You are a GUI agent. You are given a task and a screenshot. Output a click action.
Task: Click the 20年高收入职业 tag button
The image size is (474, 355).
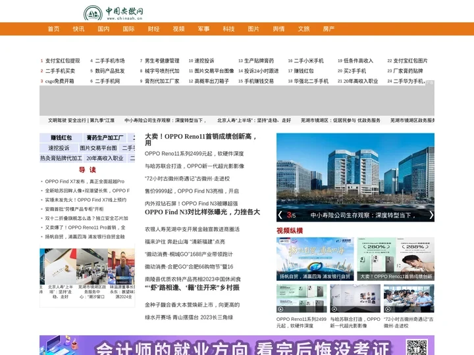(105, 158)
